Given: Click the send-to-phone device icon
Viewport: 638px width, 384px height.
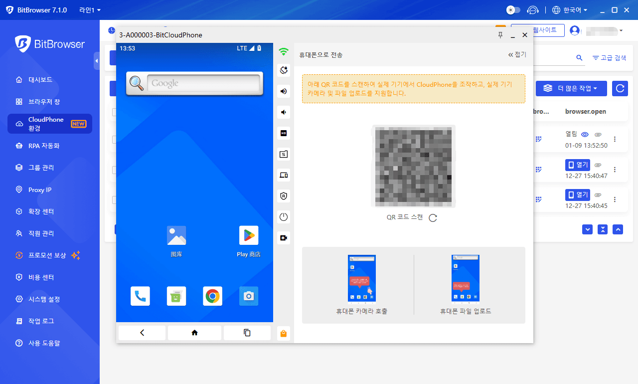Looking at the screenshot, I should 284,175.
